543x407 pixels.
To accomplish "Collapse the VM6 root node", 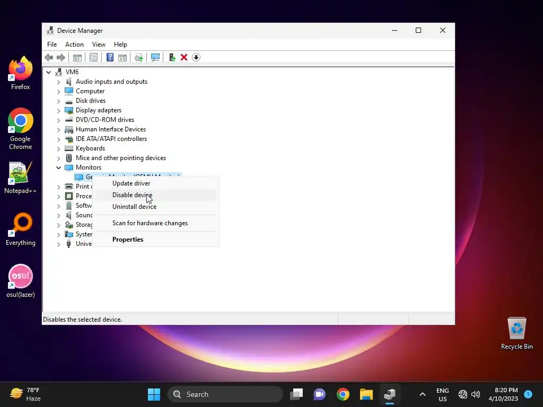I will pos(48,72).
